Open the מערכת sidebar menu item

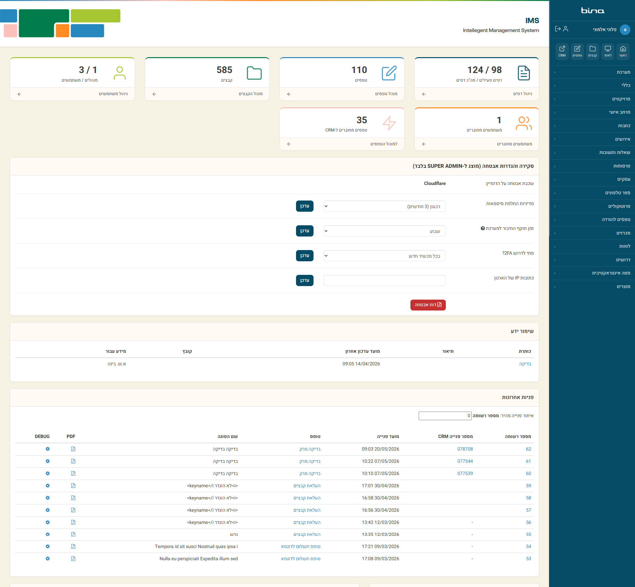pos(592,72)
